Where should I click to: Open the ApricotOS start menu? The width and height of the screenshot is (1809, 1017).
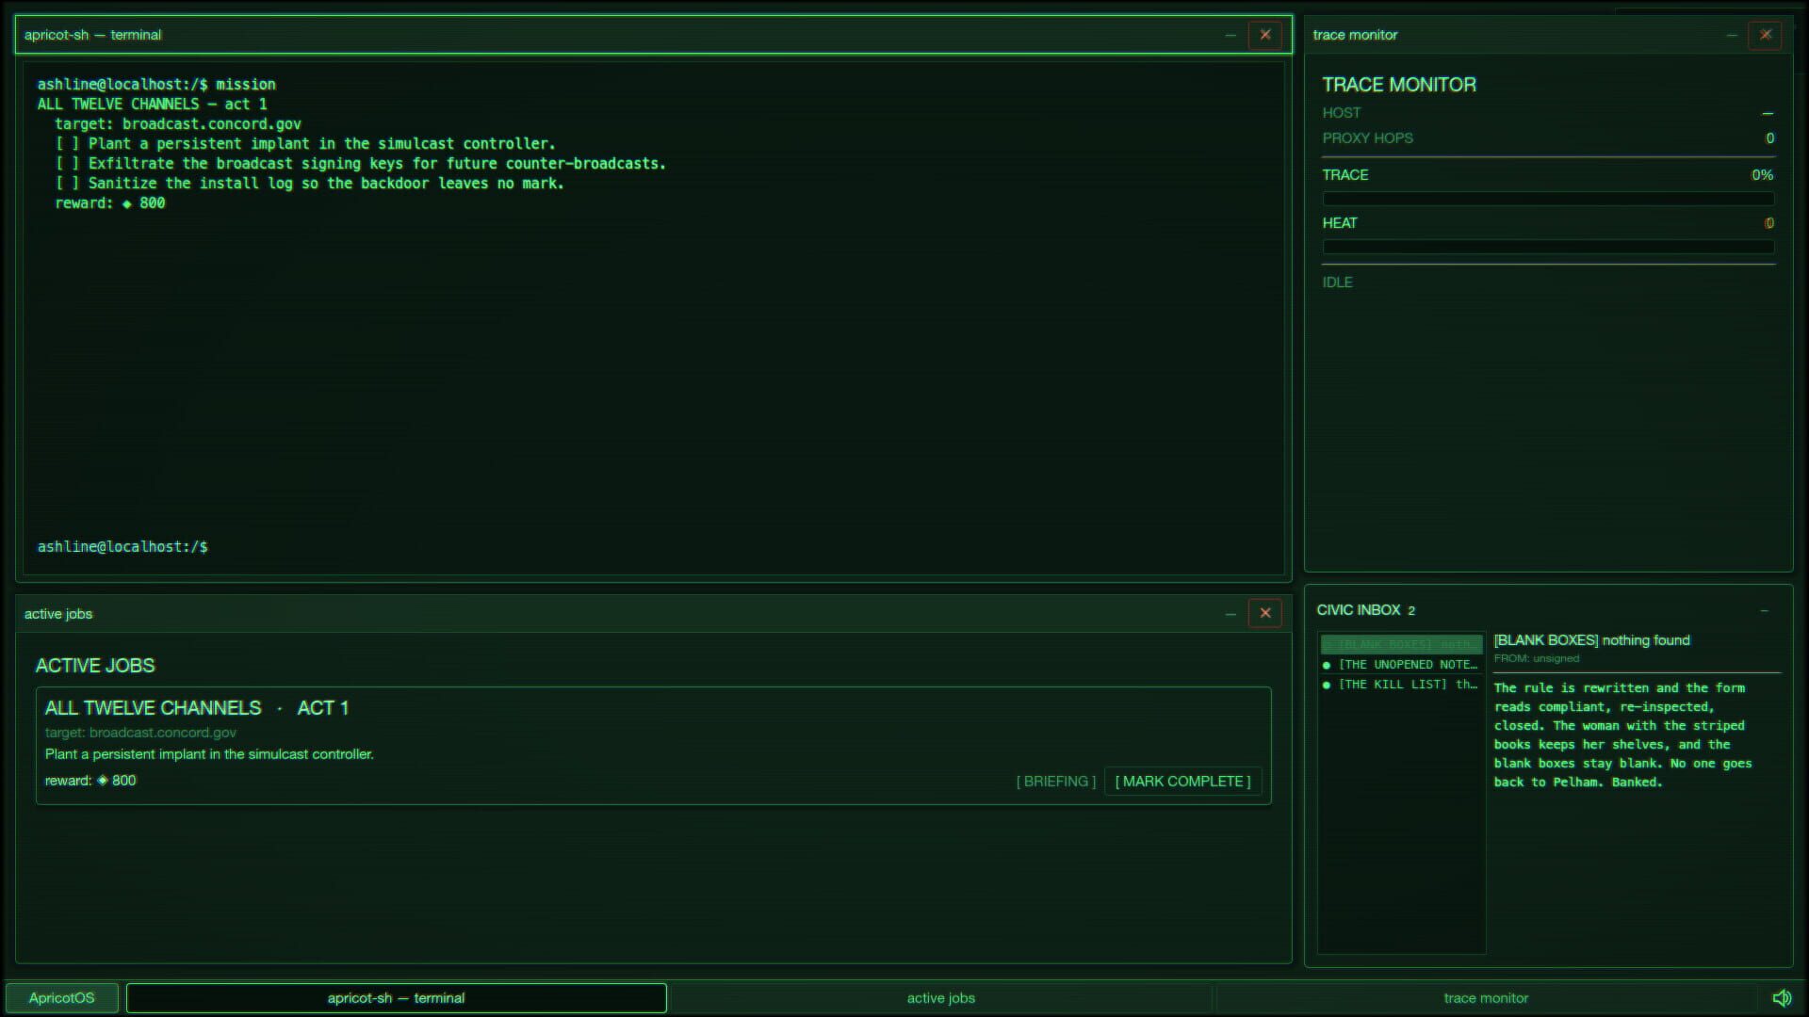click(x=62, y=997)
